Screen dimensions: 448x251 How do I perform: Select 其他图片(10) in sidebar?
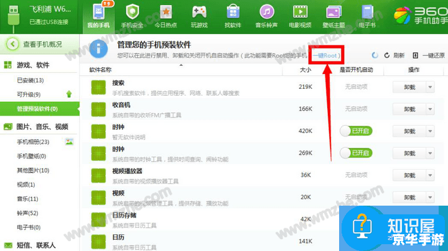[33, 170]
